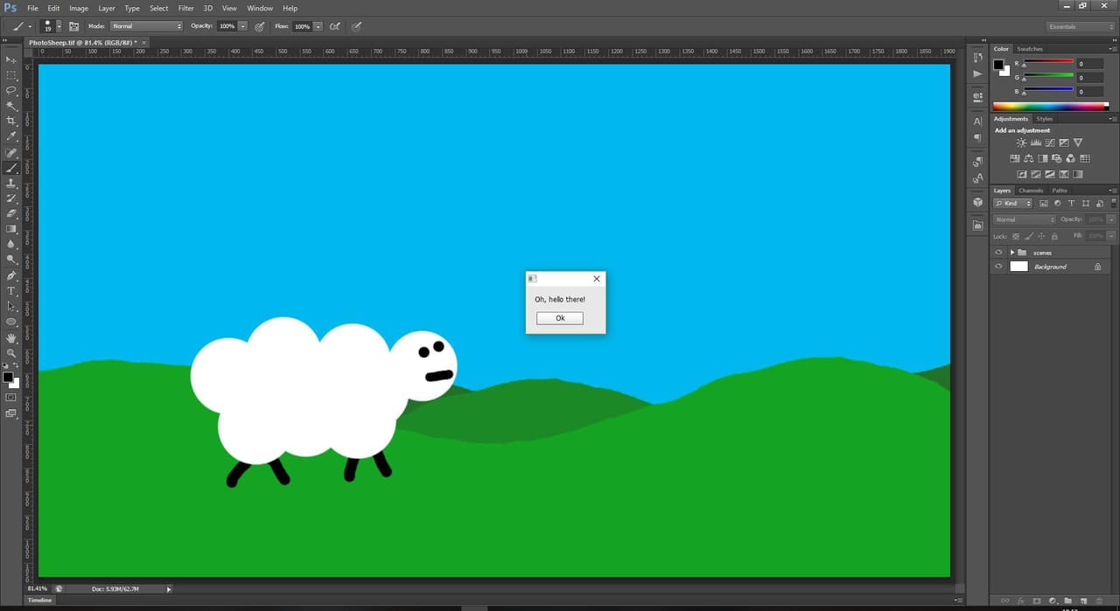Open the 3D panel cube icon

pos(977,202)
